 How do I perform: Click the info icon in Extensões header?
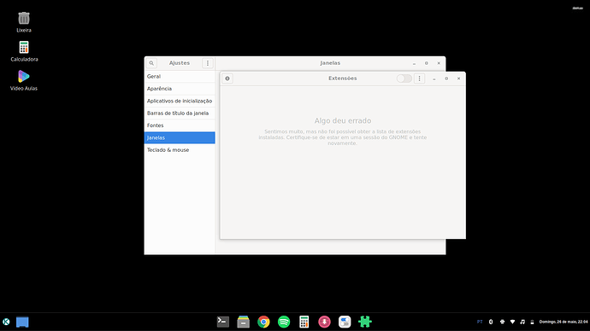[227, 78]
